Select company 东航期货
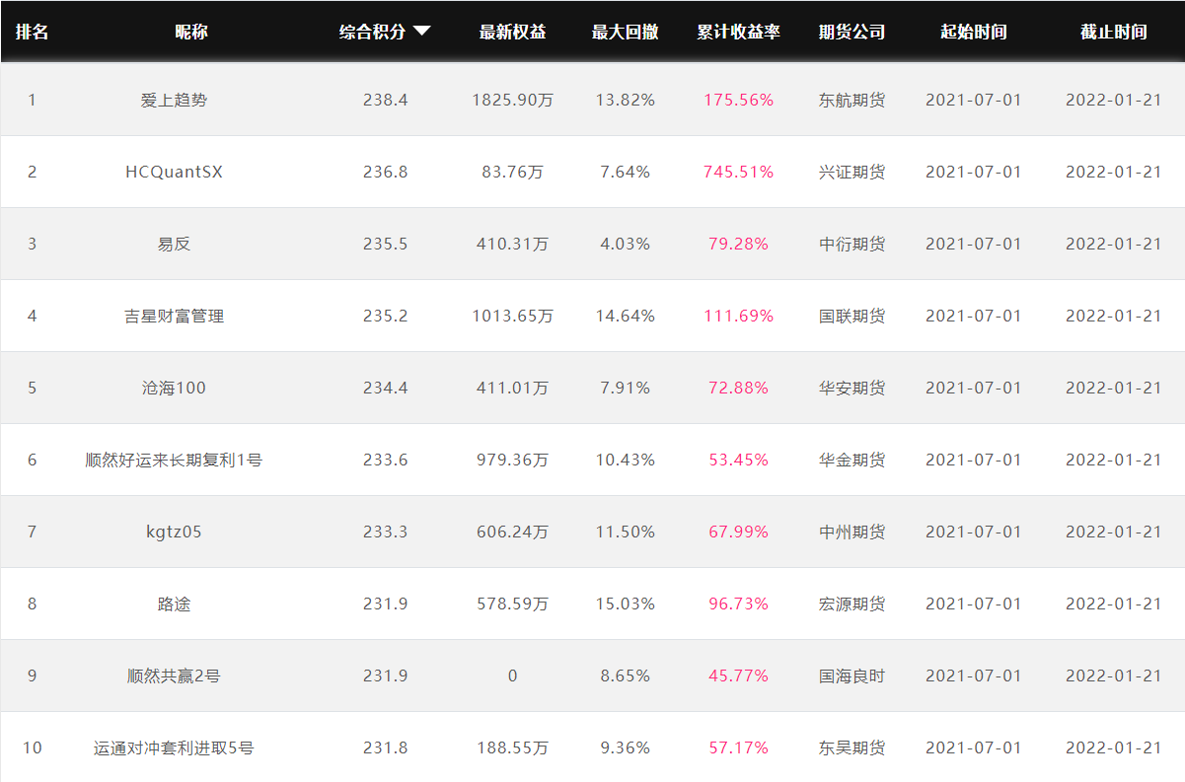 [x=852, y=100]
